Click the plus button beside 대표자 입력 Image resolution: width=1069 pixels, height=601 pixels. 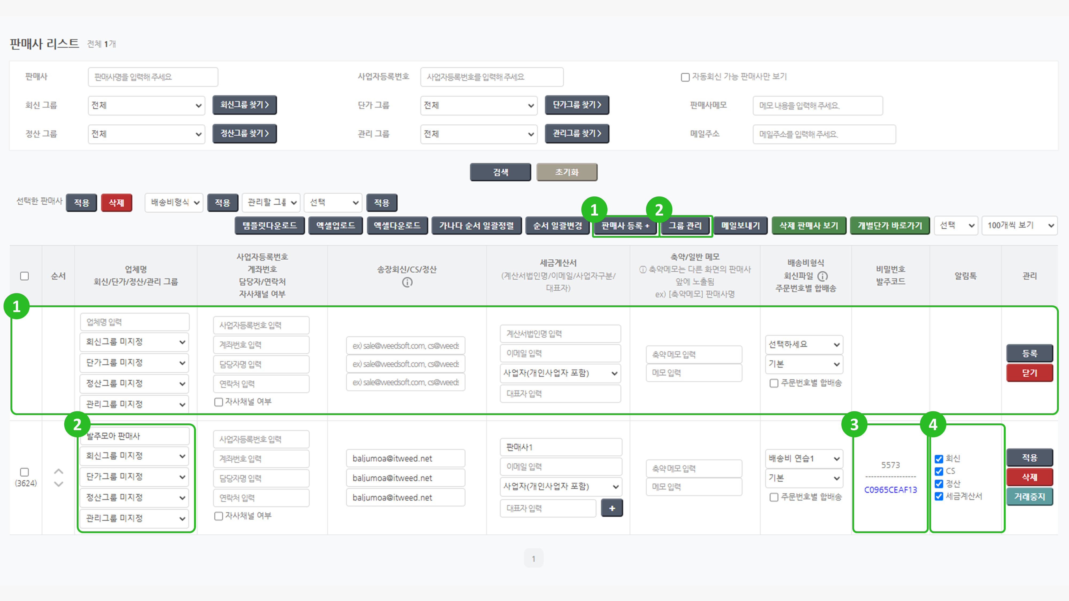pyautogui.click(x=612, y=508)
